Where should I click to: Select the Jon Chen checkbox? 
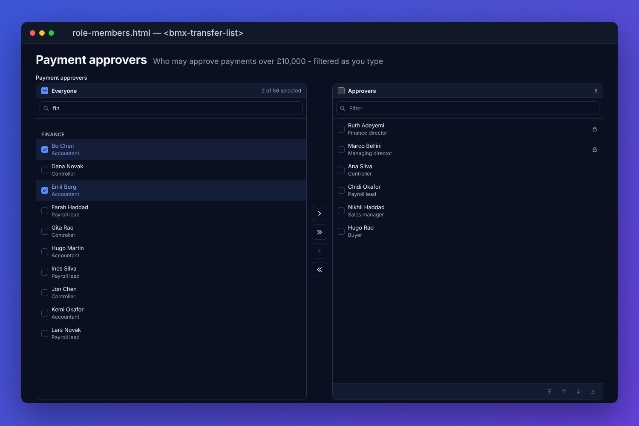click(x=45, y=293)
